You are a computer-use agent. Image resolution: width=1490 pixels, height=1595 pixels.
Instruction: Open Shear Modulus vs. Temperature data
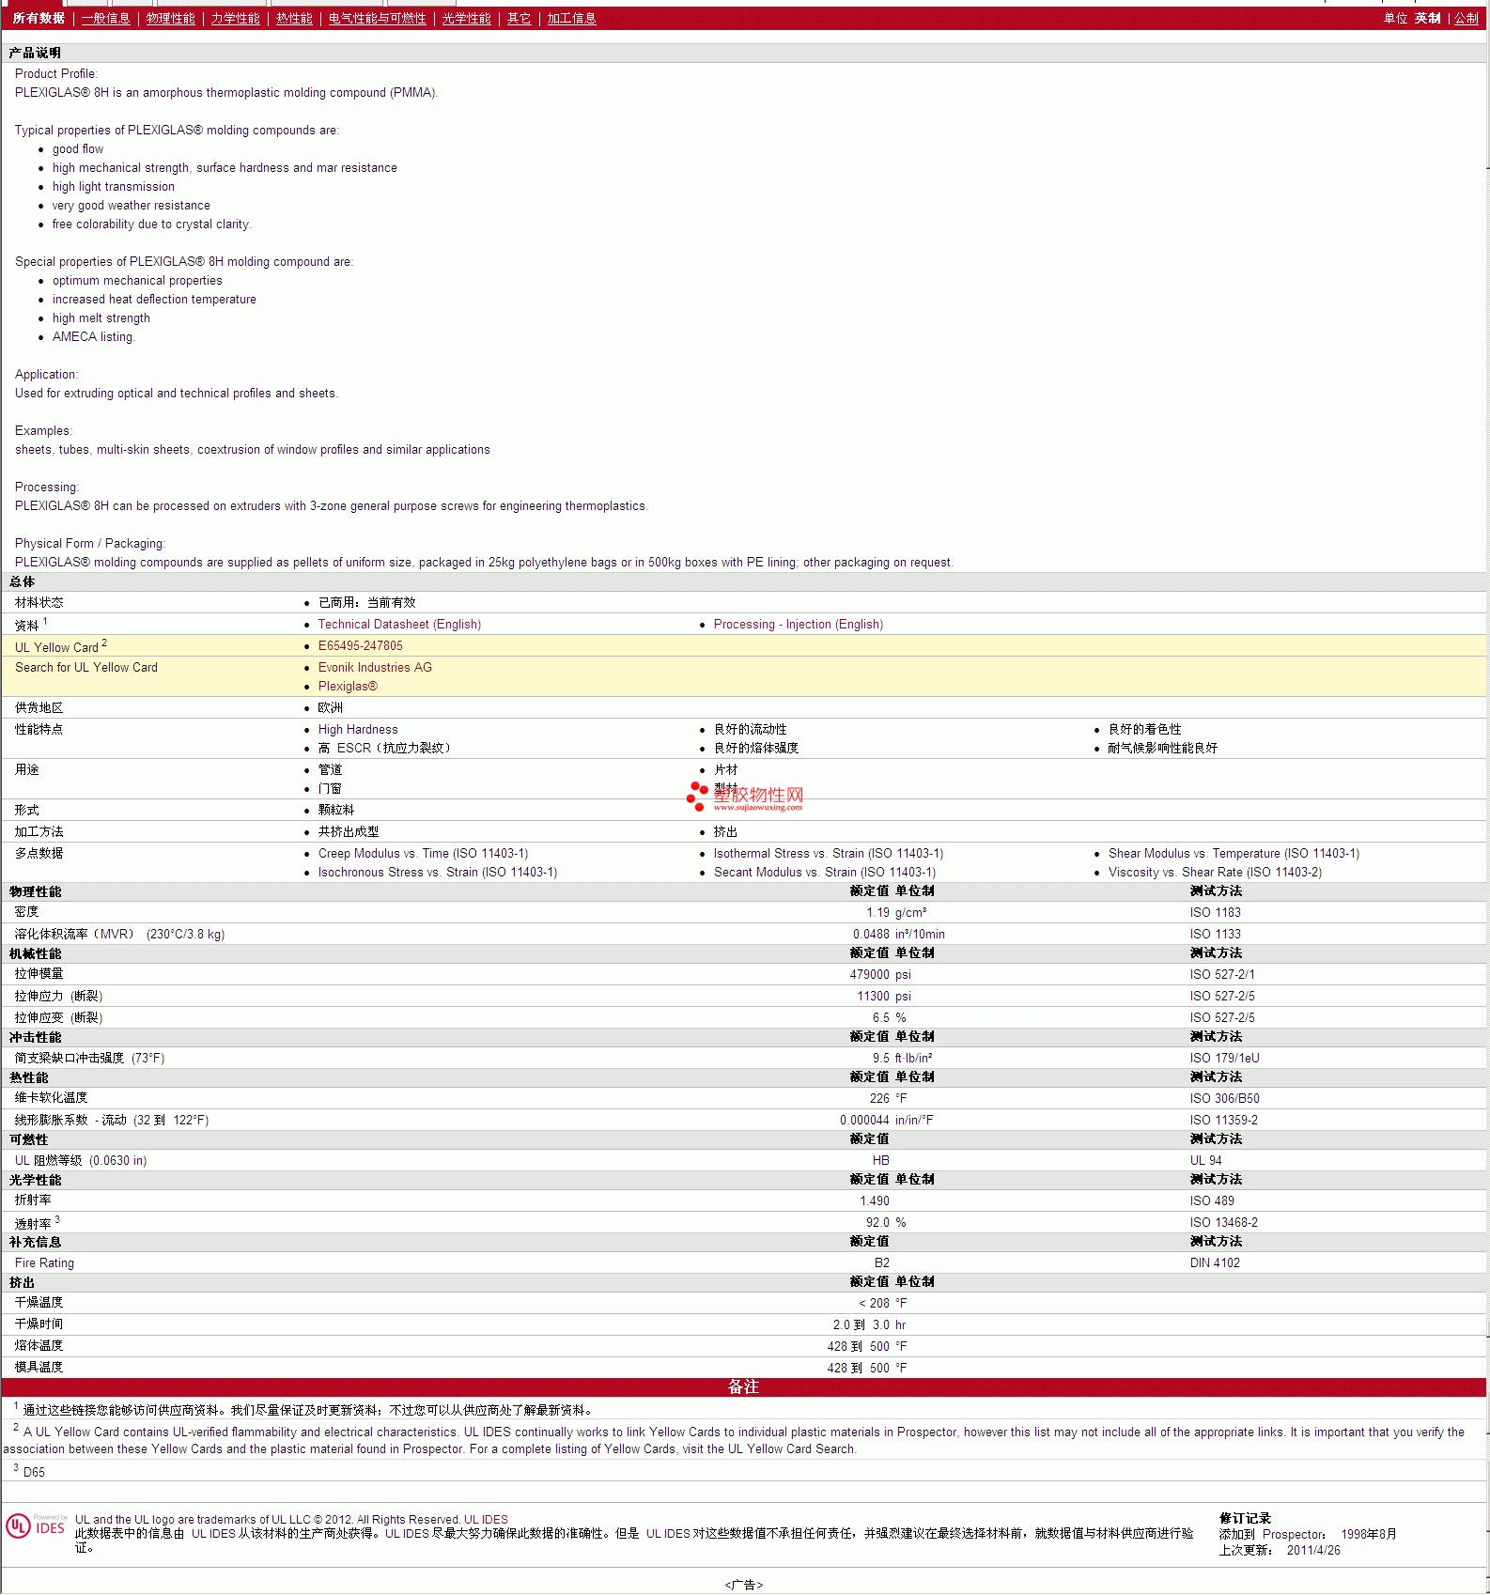(1234, 854)
